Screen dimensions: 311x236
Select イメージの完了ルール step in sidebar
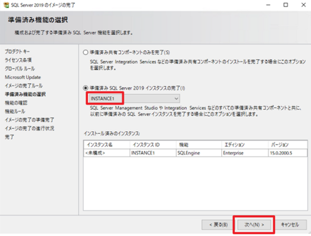point(24,86)
